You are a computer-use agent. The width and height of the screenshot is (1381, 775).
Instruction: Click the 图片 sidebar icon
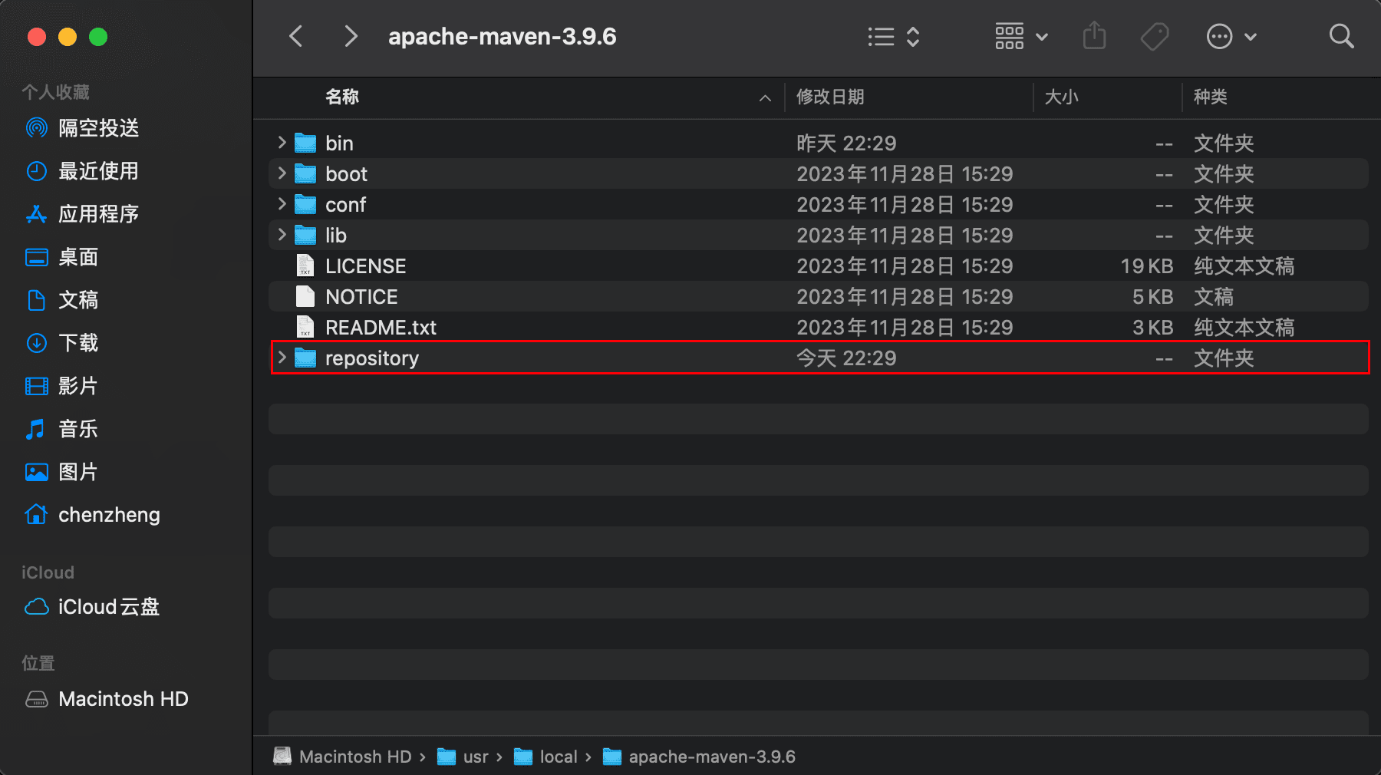[36, 471]
